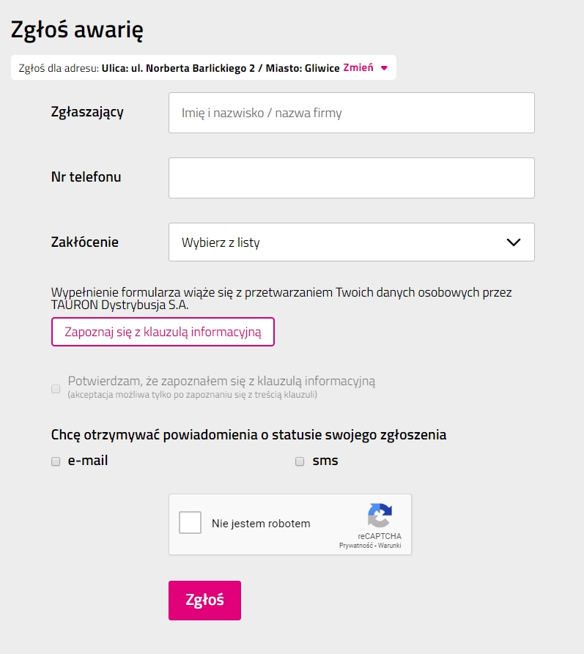This screenshot has width=584, height=654.
Task: Open the 'Zapoznaj się z klauzulą informacyjną' button
Action: (x=163, y=332)
